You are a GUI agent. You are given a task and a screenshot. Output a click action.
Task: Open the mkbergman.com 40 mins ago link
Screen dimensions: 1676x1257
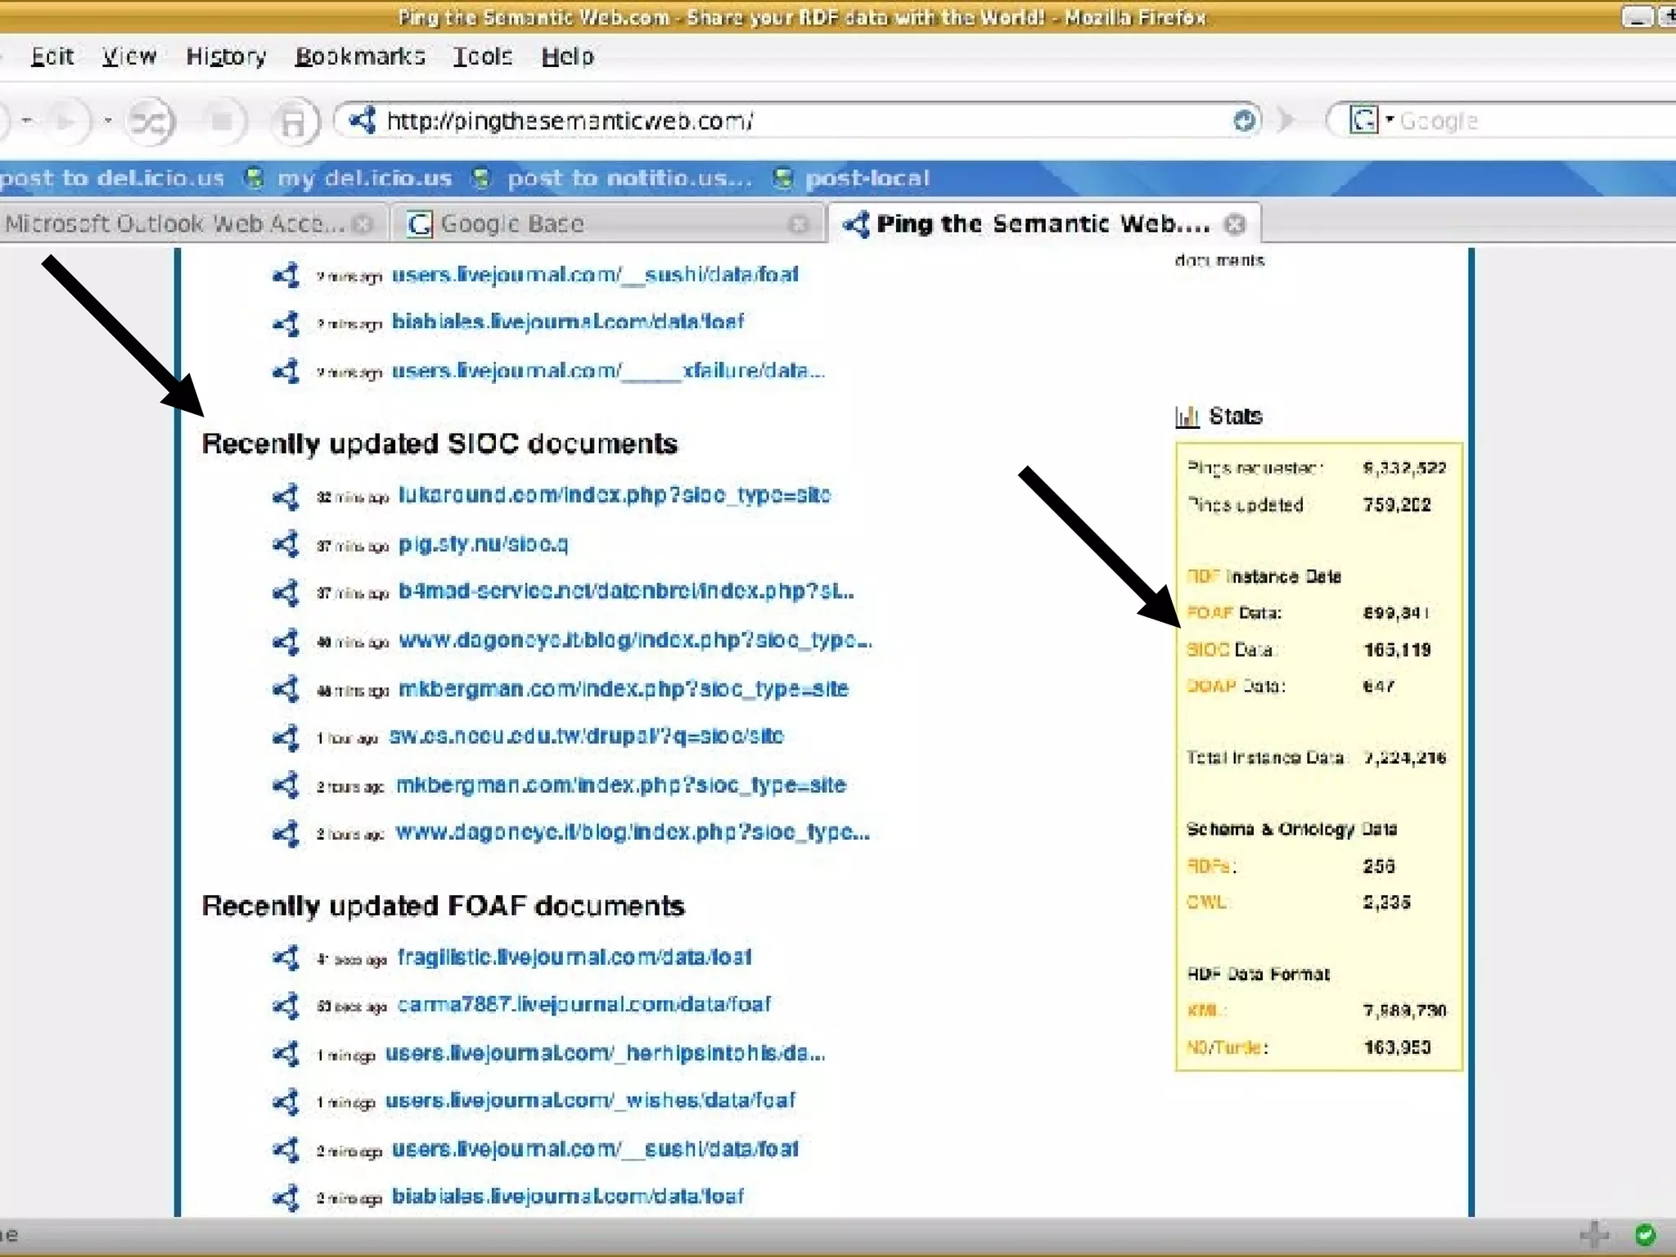[623, 689]
